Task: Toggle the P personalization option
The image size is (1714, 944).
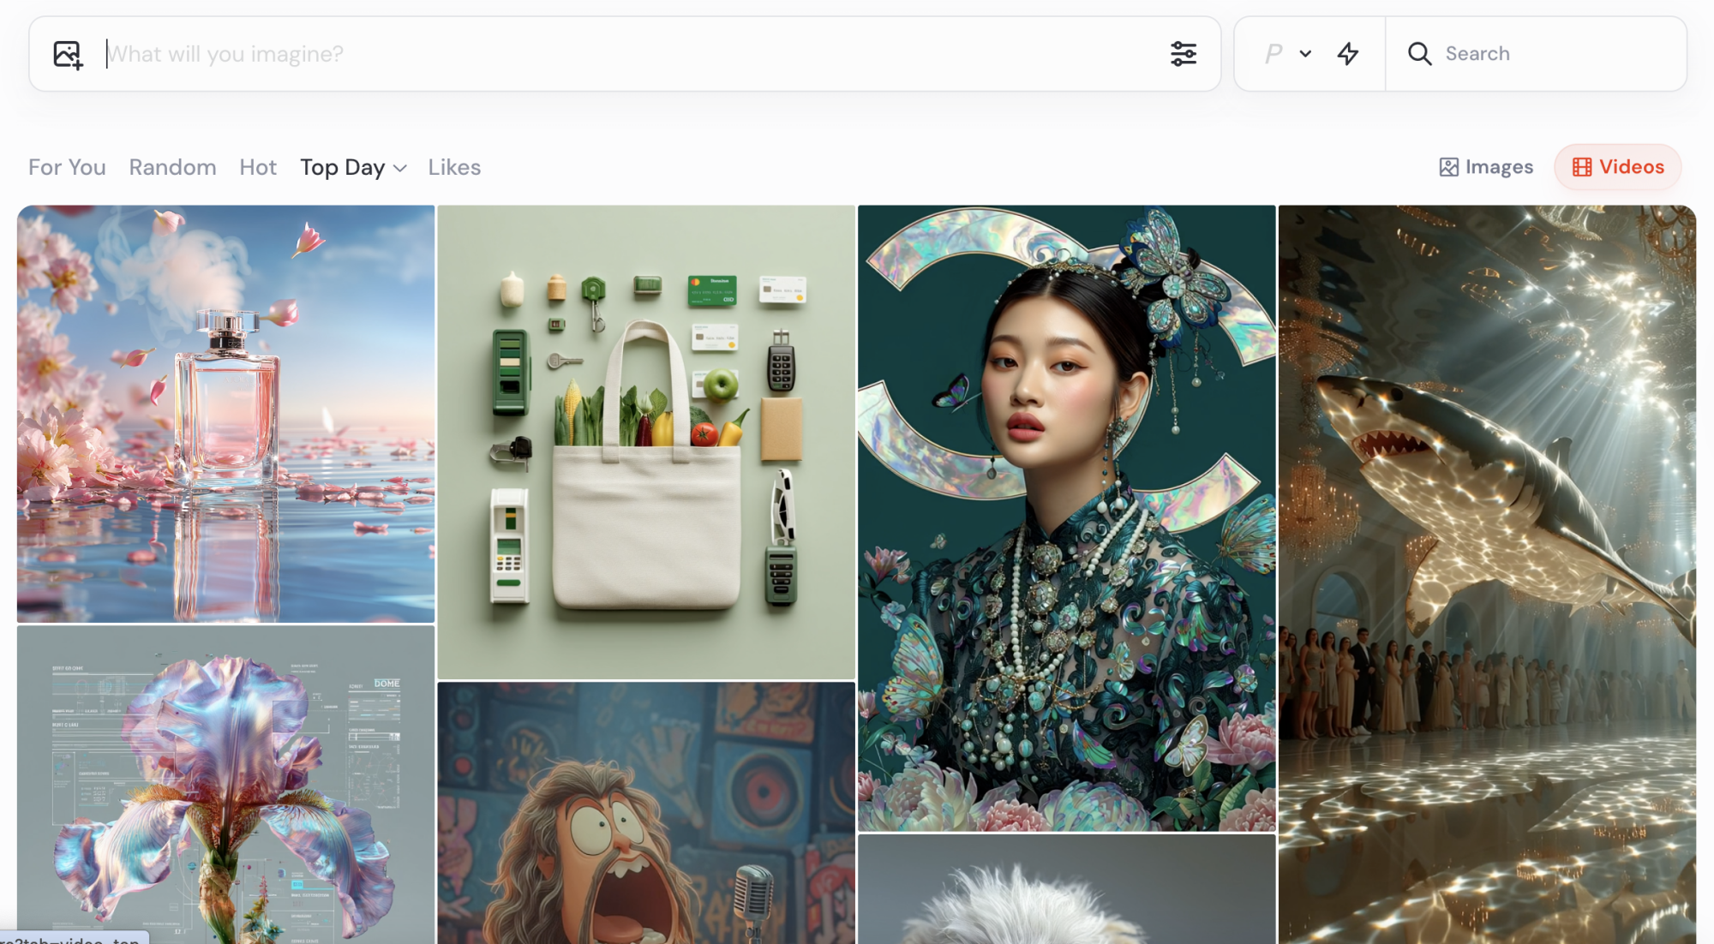Action: [x=1274, y=53]
